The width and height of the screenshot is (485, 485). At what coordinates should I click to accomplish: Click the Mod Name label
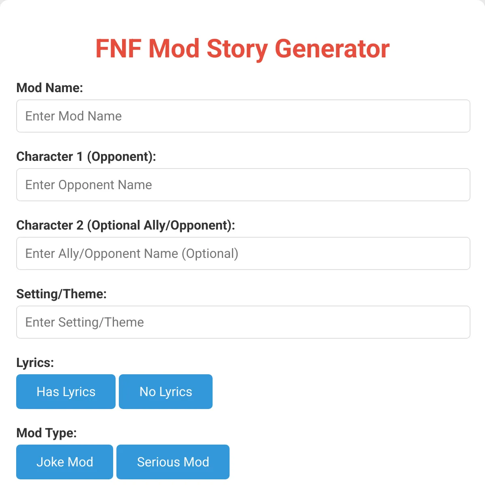(x=49, y=88)
